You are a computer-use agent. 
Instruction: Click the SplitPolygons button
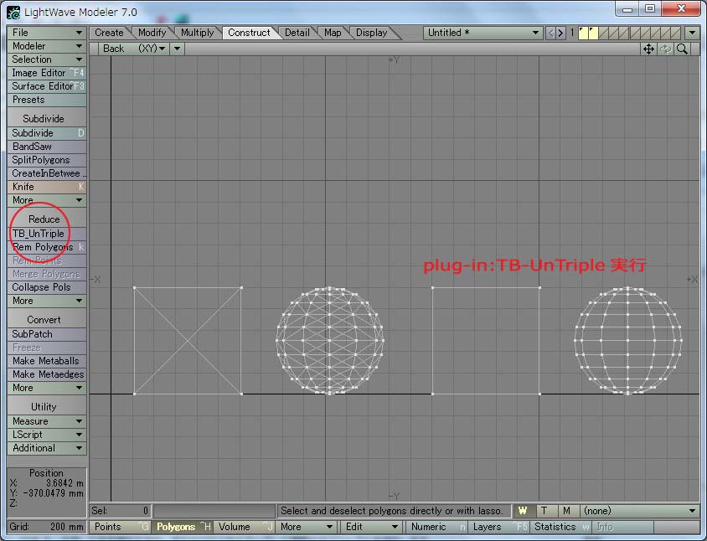click(47, 160)
